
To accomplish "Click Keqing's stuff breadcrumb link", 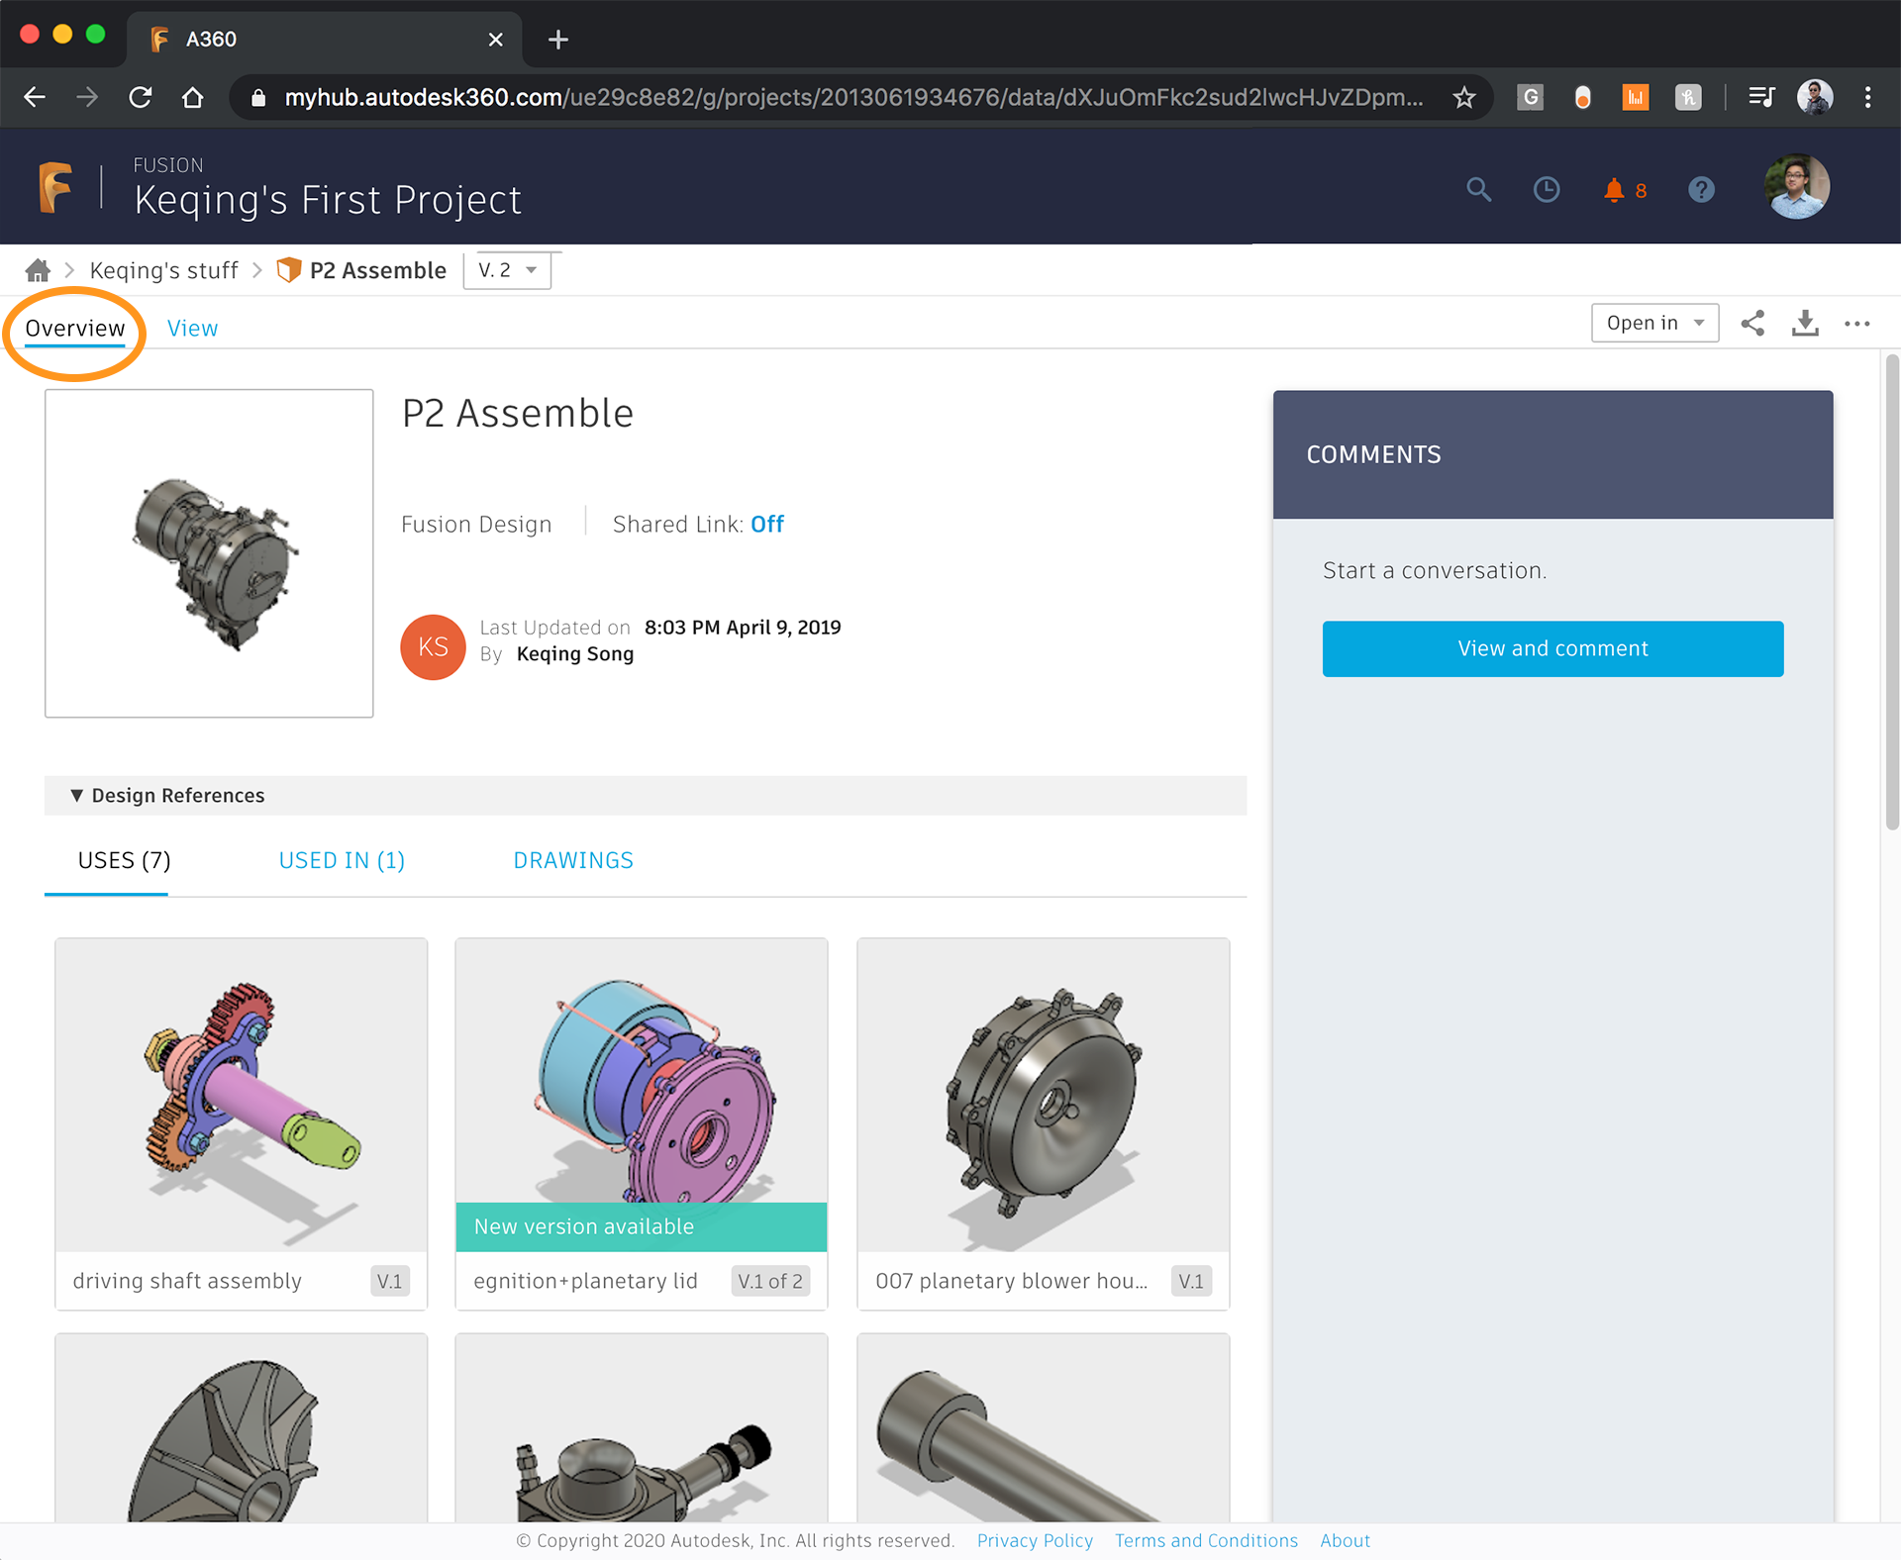I will point(164,270).
